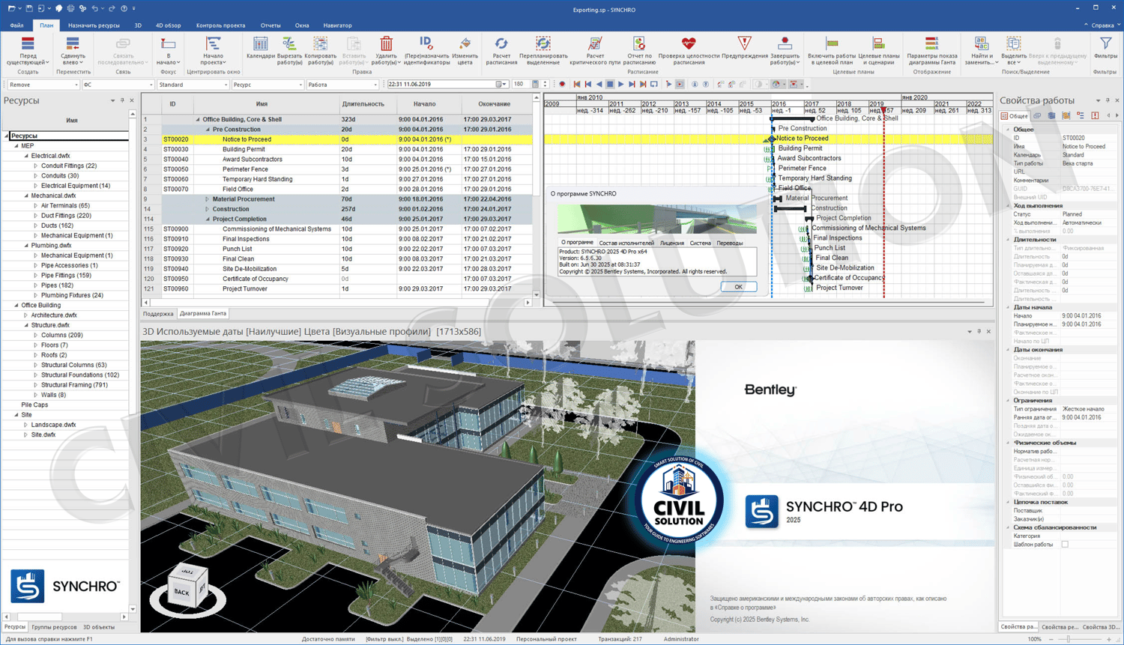
Task: Expand the Architecture.dwfx resource node
Action: coord(26,315)
